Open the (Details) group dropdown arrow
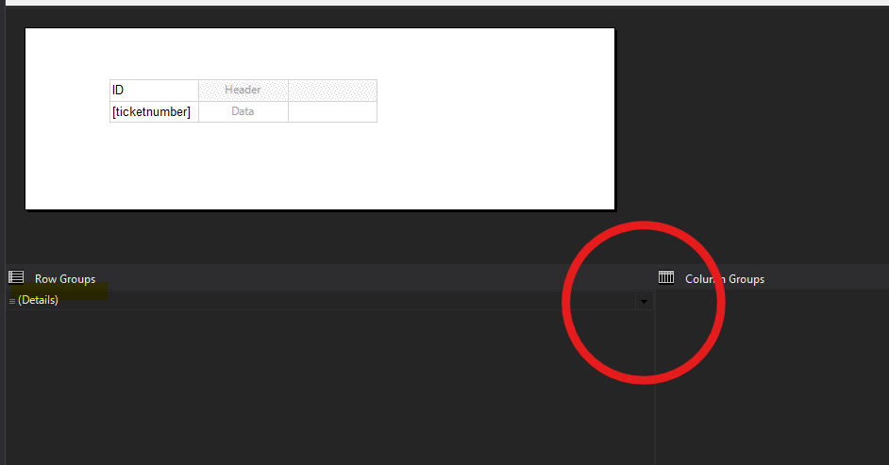This screenshot has height=465, width=889. 644,301
